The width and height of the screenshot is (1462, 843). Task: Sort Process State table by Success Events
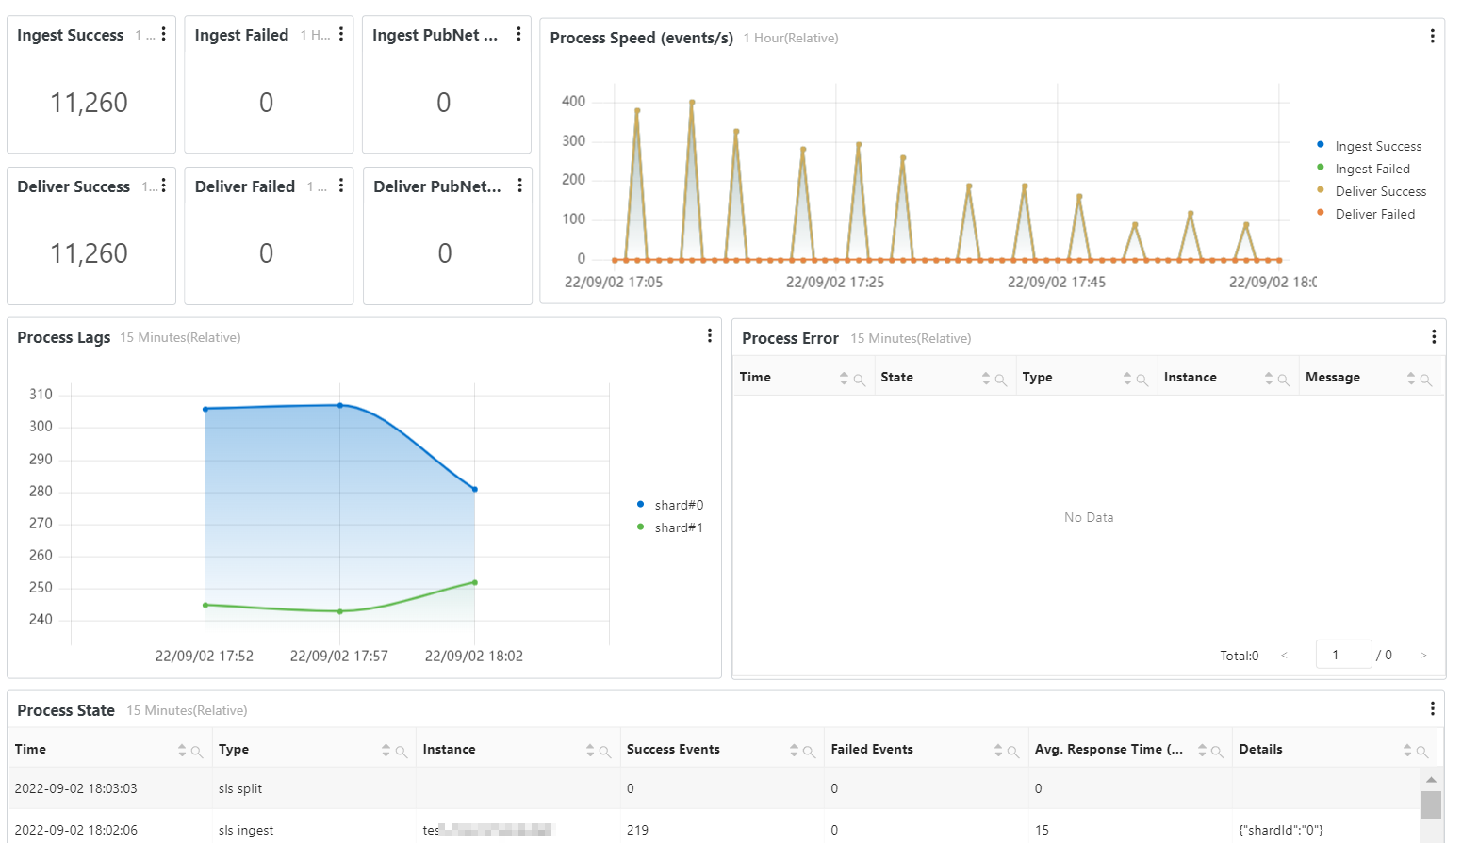794,751
